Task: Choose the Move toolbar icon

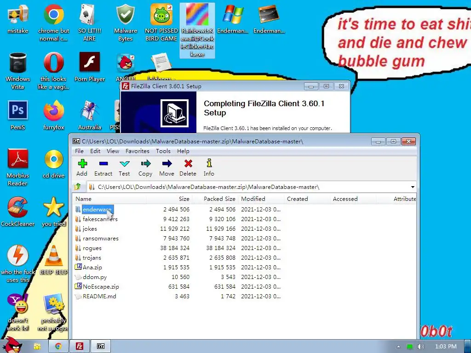Action: 167,167
